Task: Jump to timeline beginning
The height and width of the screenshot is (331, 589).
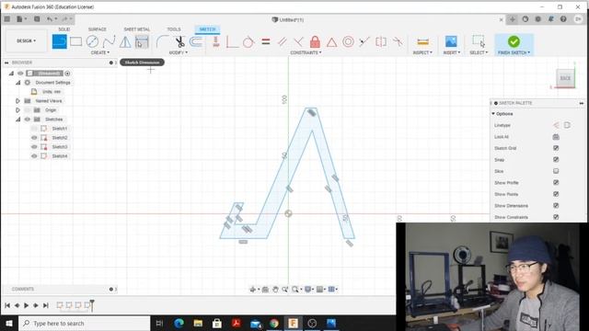Action: tap(7, 305)
